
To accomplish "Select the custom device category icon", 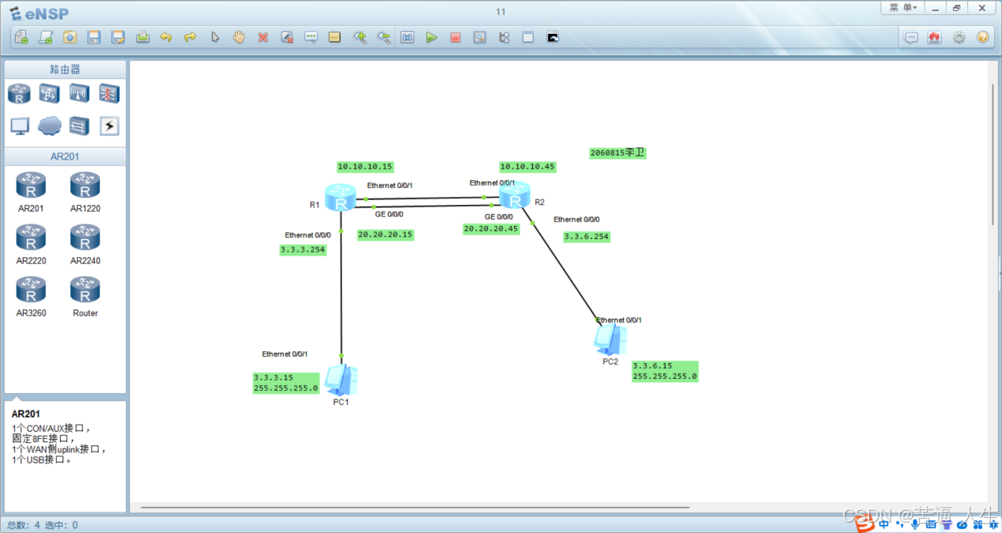I will tap(79, 126).
